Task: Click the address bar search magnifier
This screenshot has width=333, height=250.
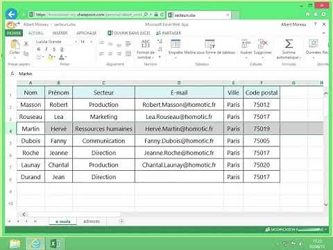Action: [x=146, y=15]
